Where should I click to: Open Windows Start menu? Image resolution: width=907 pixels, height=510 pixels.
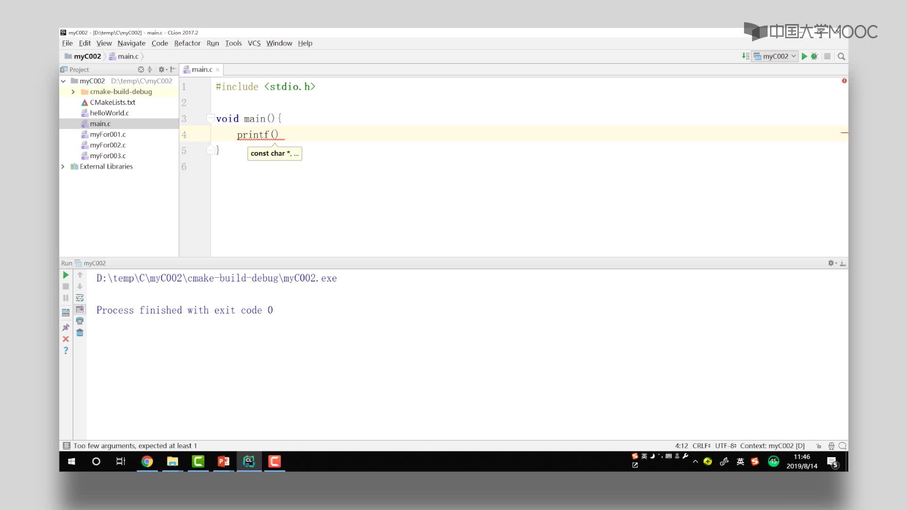click(72, 461)
